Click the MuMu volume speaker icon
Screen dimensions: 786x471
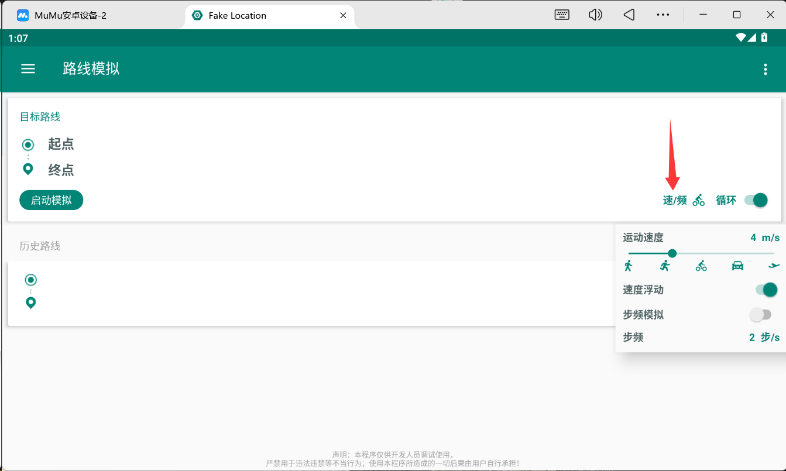595,15
